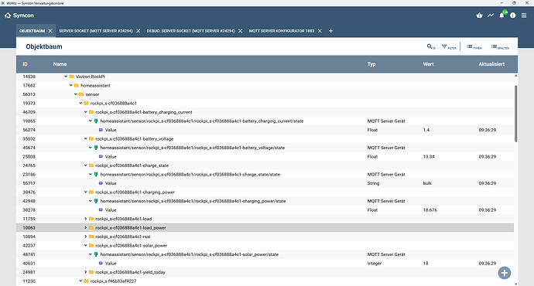Click MQTT device icon for solar_power/state

[x=96, y=254]
